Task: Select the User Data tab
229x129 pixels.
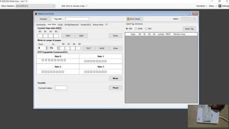Action: pos(52,24)
